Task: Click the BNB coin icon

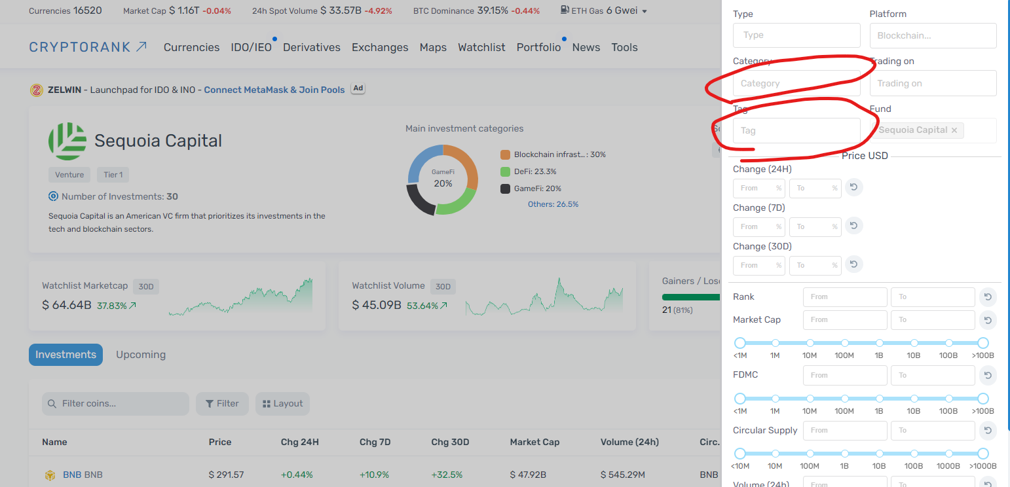Action: (x=49, y=475)
